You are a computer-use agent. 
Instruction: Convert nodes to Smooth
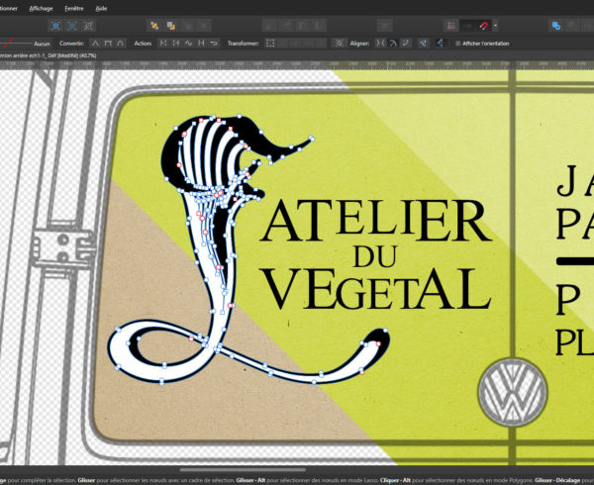pos(108,44)
